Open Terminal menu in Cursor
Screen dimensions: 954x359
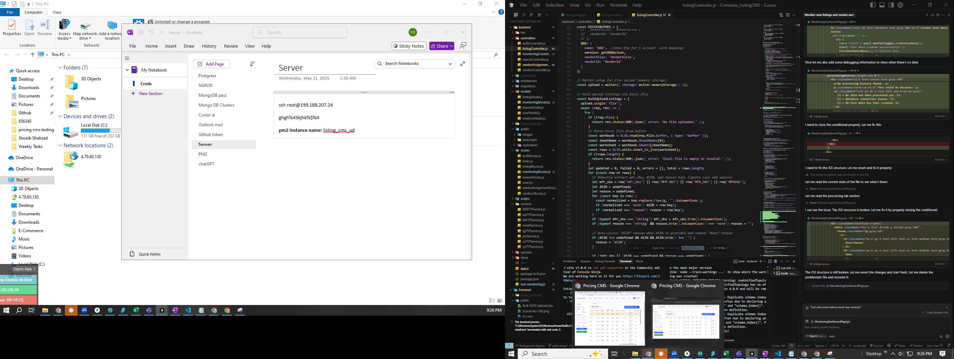[x=618, y=5]
